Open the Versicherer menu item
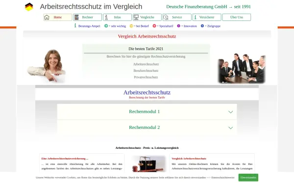 207,18
